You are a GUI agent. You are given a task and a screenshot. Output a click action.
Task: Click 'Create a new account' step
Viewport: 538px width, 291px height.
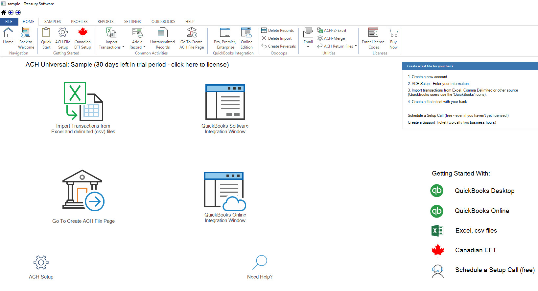pyautogui.click(x=427, y=77)
